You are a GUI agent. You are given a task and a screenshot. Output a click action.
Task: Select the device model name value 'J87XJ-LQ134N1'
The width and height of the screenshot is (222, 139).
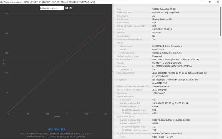160,90
